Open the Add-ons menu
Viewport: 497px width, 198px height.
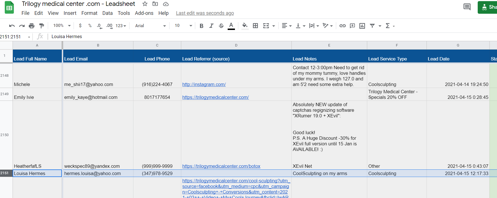pyautogui.click(x=144, y=13)
